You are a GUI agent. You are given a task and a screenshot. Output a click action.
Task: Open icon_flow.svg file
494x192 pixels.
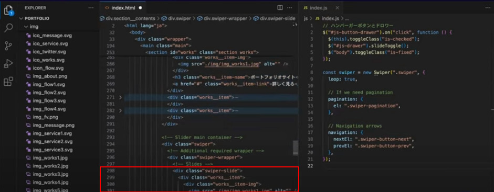48,68
